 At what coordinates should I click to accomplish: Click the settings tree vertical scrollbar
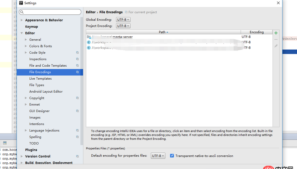click(82, 81)
